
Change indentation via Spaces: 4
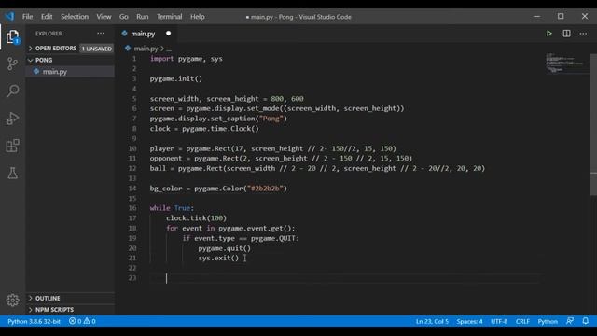point(469,321)
